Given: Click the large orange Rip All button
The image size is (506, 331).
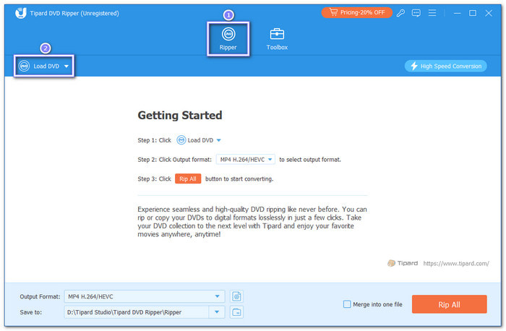Looking at the screenshot, I should coord(449,304).
